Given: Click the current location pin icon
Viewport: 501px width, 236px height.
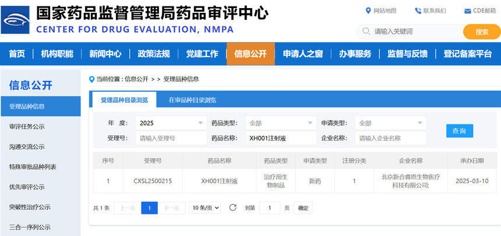Looking at the screenshot, I should [91, 79].
